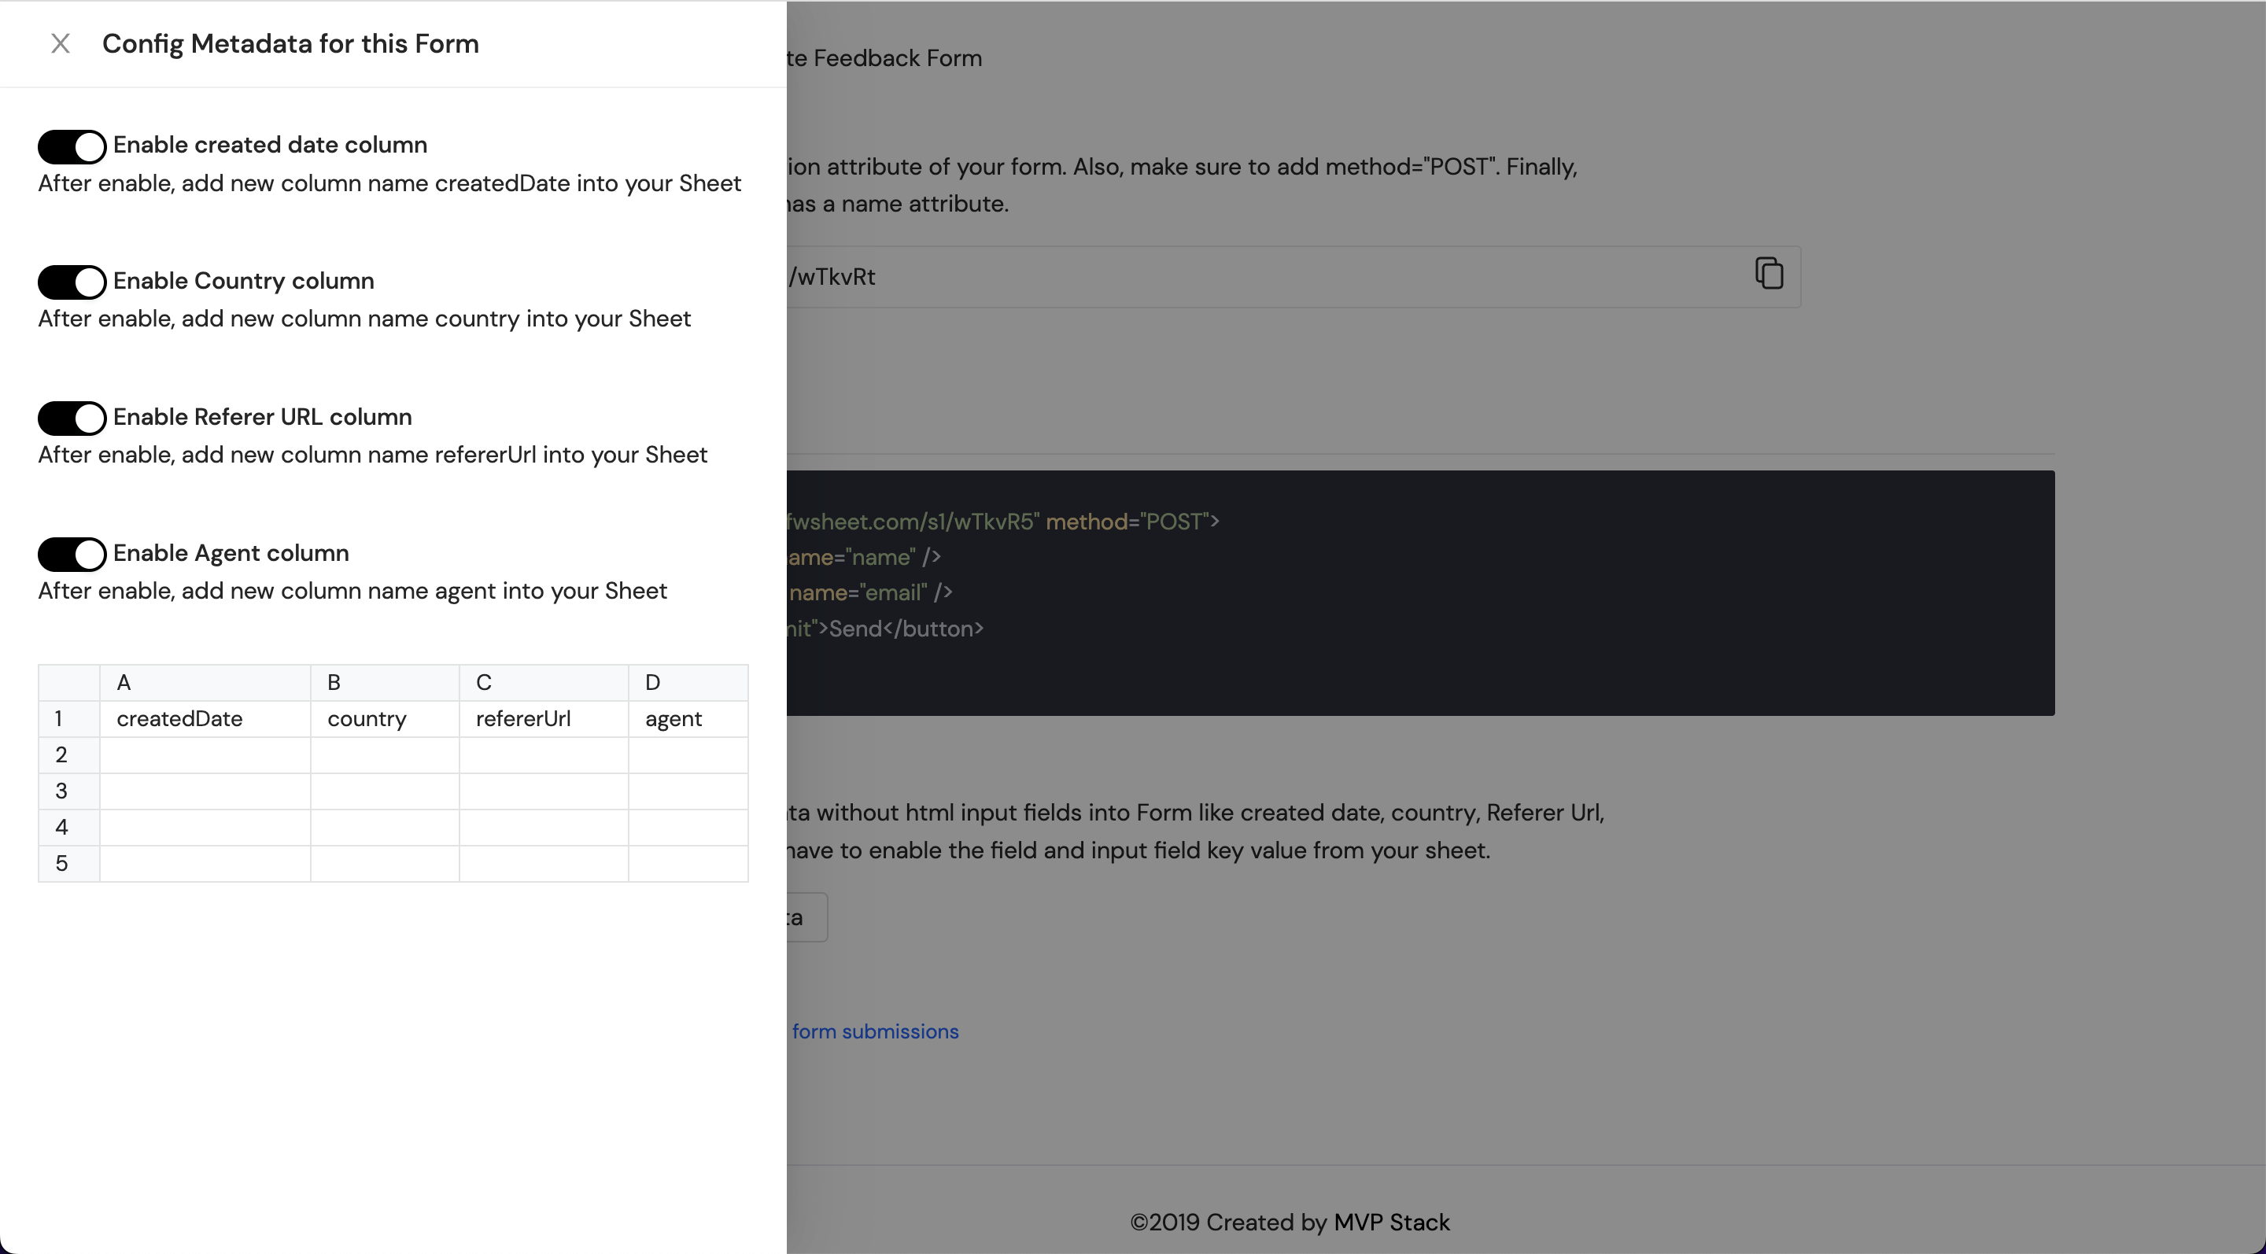Click the endpoint URL input field
The height and width of the screenshot is (1254, 2266).
pyautogui.click(x=1231, y=277)
